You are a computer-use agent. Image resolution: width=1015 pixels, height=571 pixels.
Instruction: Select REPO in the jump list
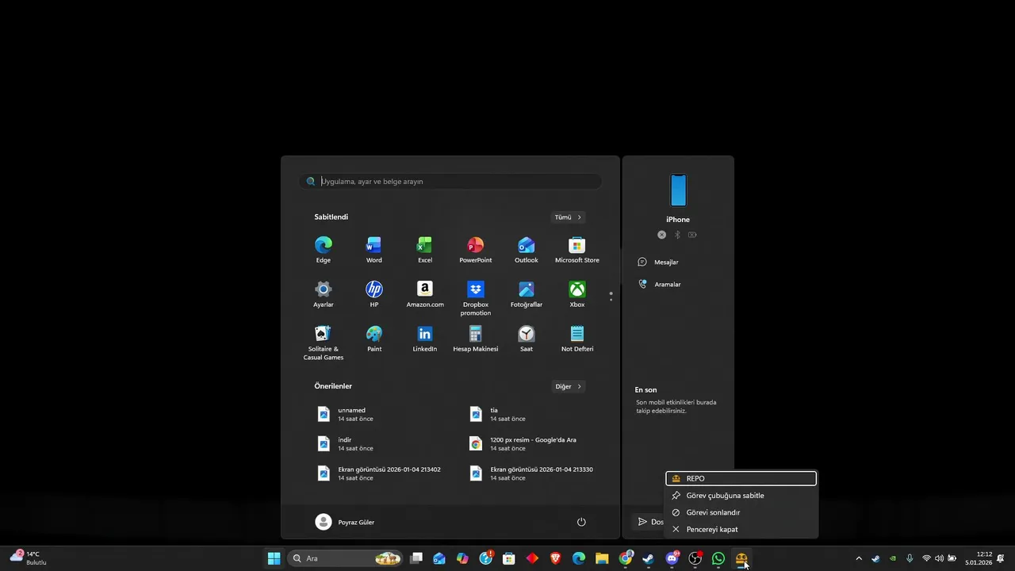click(x=741, y=478)
